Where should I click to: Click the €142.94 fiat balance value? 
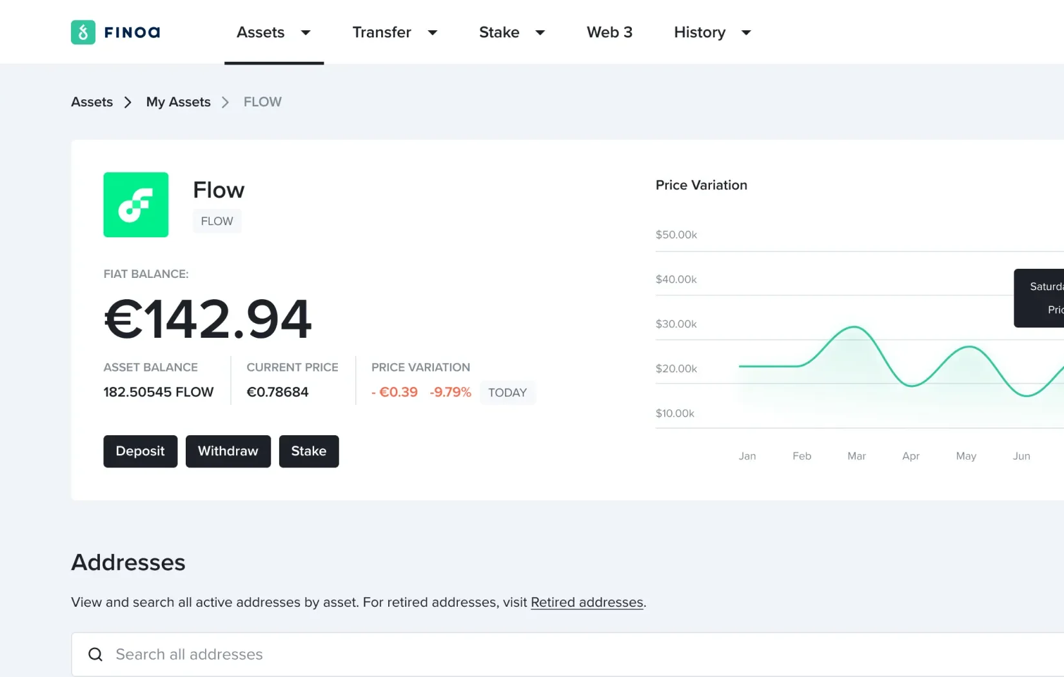pos(208,319)
